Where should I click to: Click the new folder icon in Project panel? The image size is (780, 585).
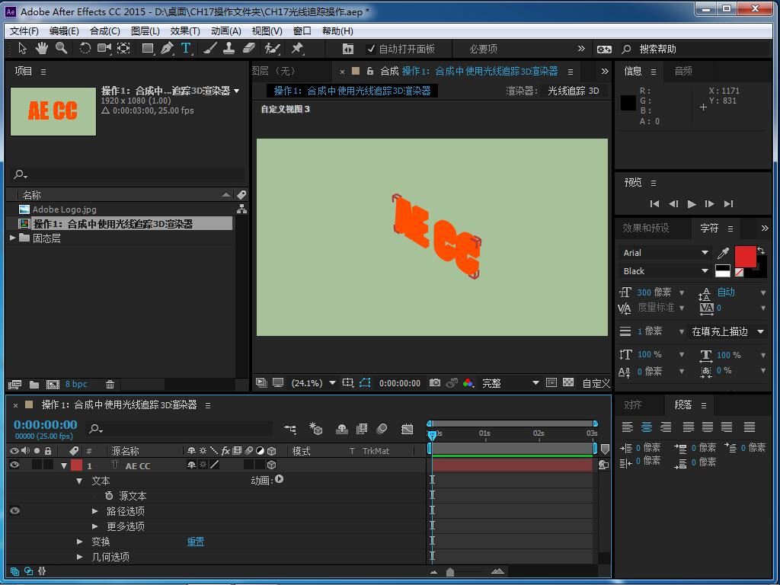34,385
